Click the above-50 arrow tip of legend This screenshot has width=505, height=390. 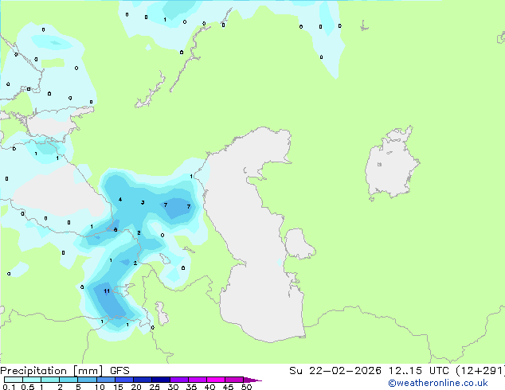point(252,380)
